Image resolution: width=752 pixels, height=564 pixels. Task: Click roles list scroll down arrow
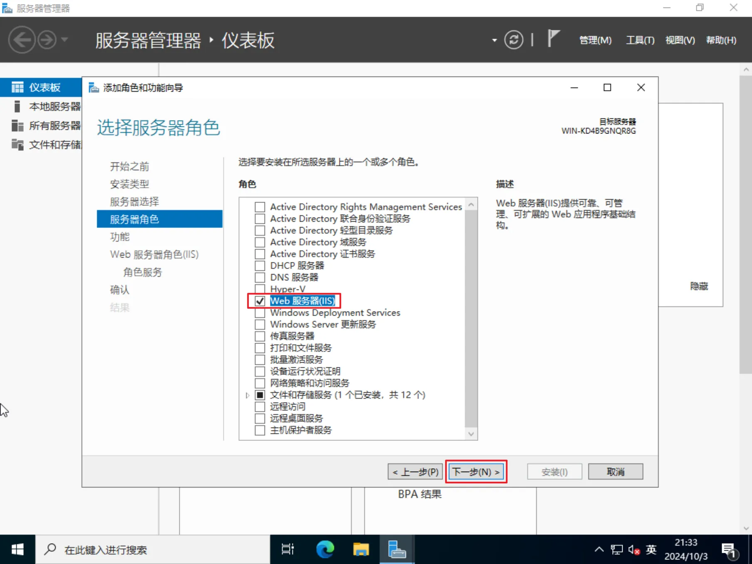(x=471, y=434)
